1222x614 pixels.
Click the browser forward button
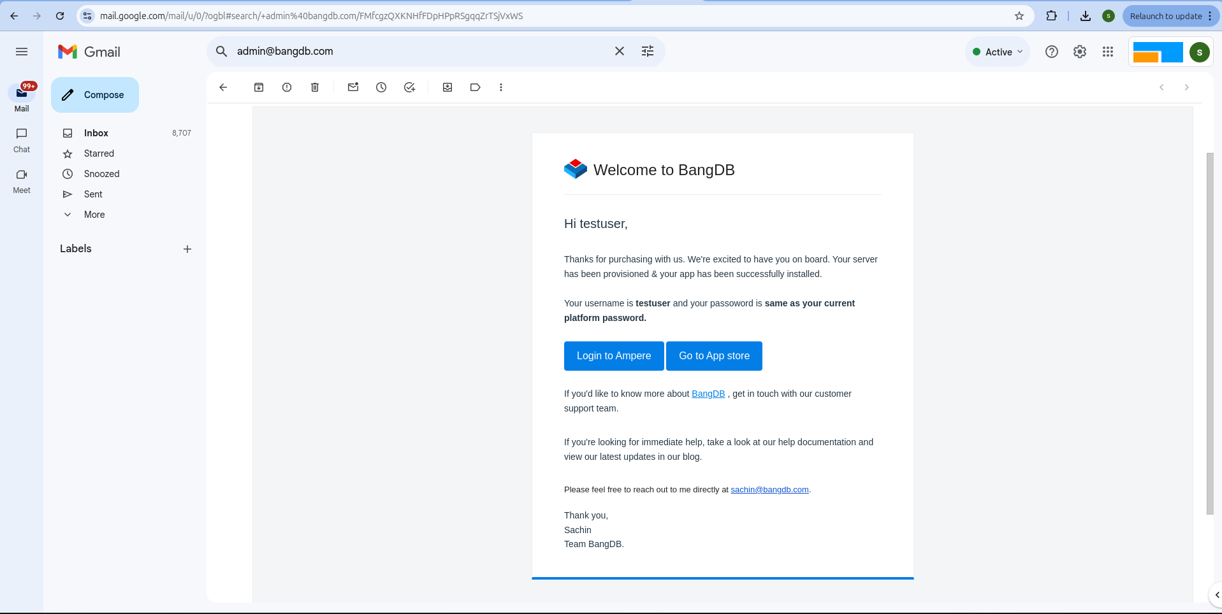pyautogui.click(x=37, y=16)
